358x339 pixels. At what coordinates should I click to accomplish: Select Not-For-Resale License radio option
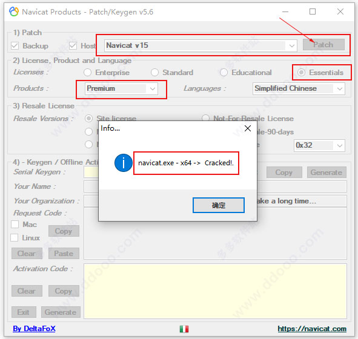[x=205, y=118]
